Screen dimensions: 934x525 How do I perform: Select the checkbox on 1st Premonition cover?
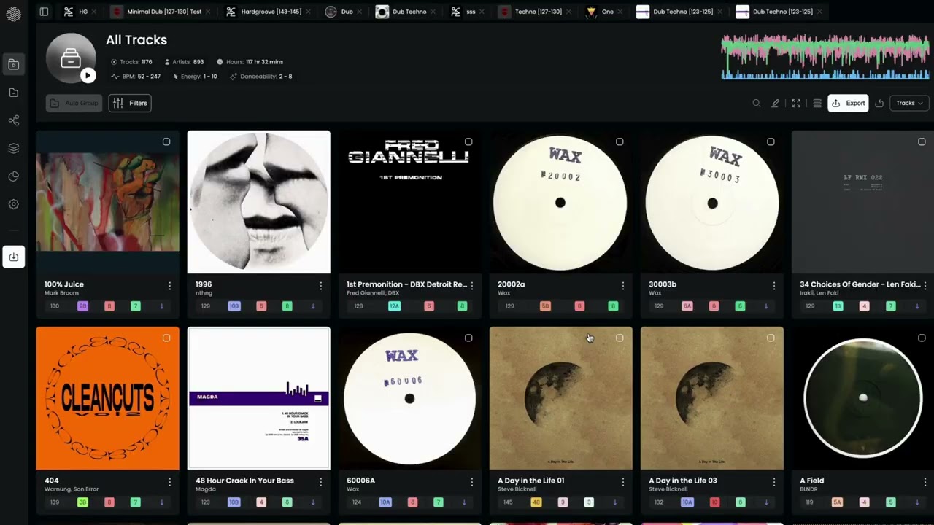click(468, 141)
